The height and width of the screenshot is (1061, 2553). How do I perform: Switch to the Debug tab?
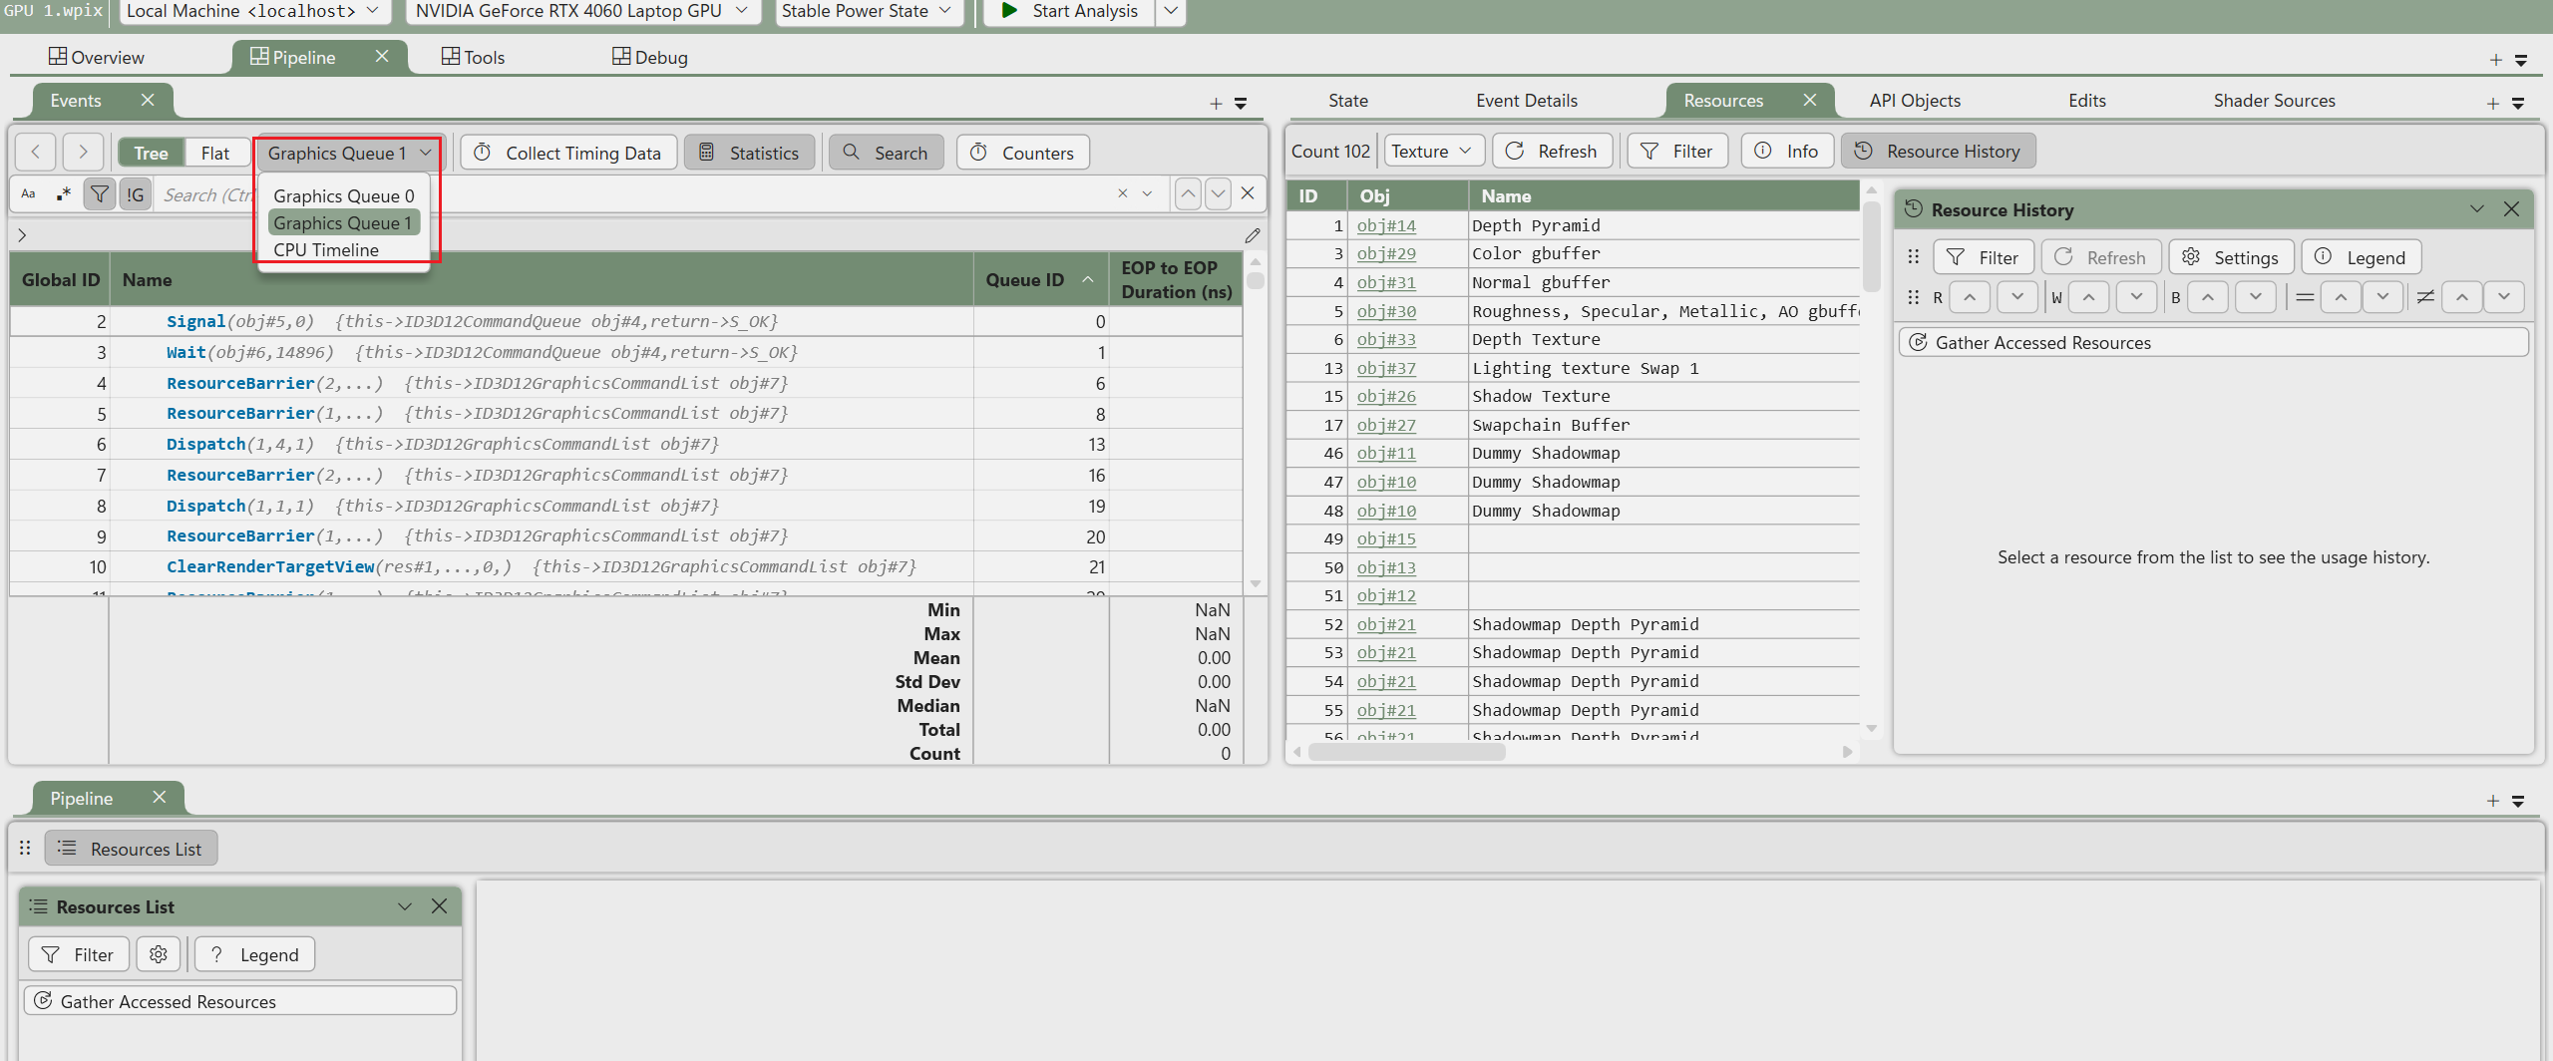click(650, 58)
